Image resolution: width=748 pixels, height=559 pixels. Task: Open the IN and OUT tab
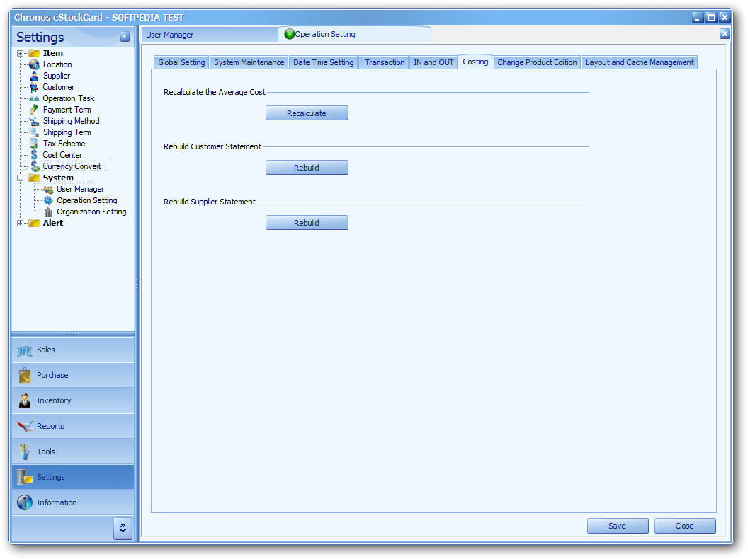pyautogui.click(x=433, y=62)
